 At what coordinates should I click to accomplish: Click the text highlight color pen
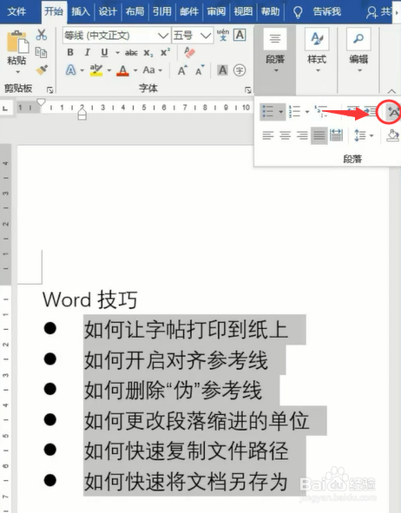point(96,70)
